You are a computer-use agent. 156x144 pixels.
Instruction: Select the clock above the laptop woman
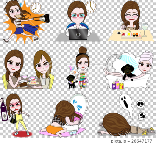coord(91,7)
